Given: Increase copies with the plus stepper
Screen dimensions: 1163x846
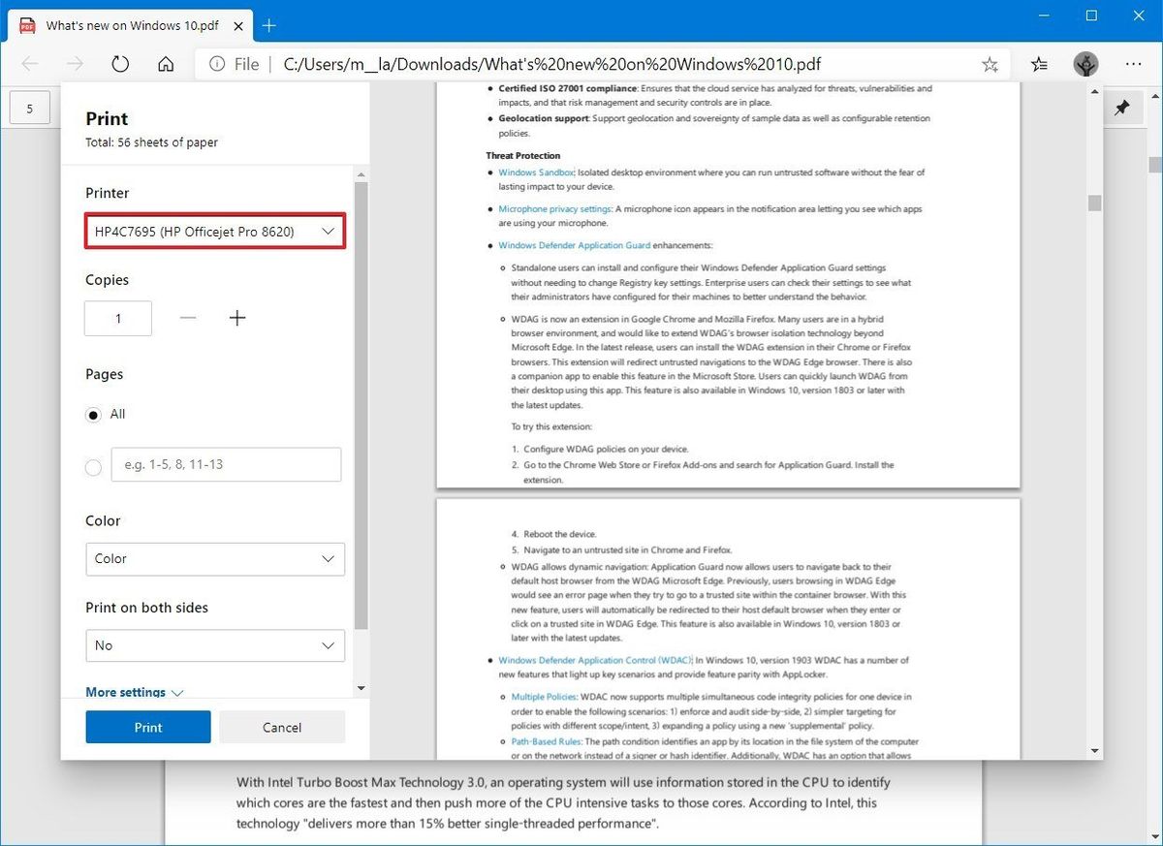Looking at the screenshot, I should pos(237,318).
